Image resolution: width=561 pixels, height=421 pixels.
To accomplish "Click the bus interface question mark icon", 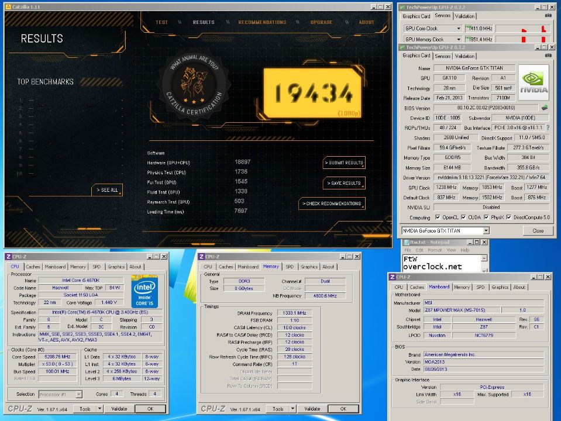I will [x=548, y=127].
